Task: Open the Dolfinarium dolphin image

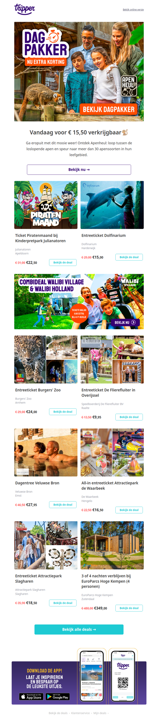Action: point(112,205)
